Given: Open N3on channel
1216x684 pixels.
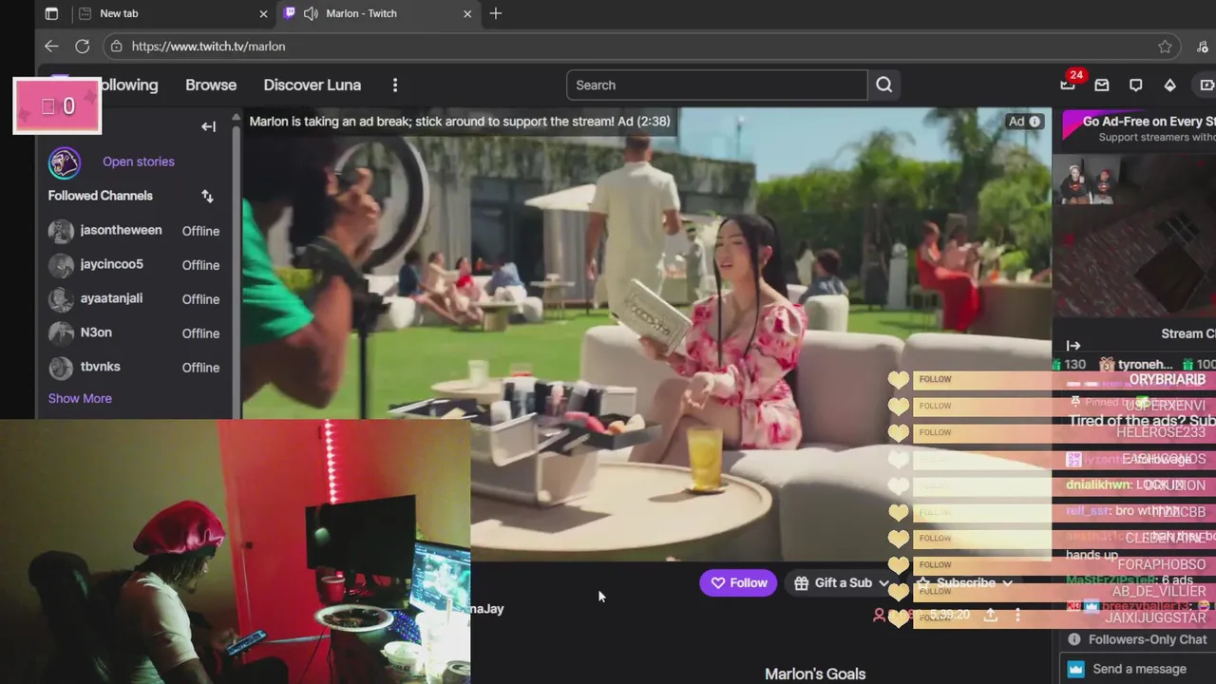Looking at the screenshot, I should tap(134, 333).
